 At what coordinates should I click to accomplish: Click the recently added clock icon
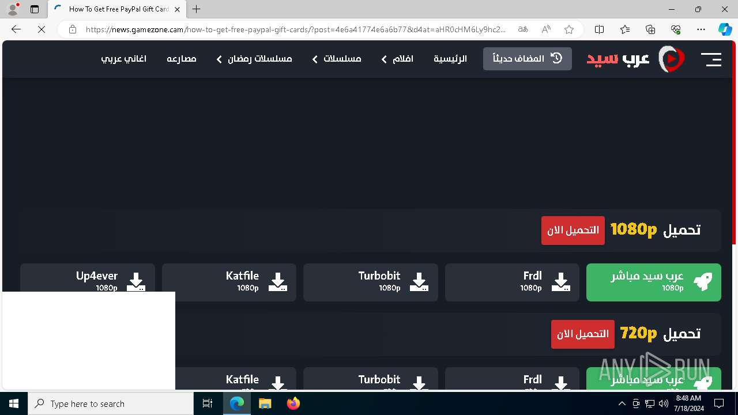(556, 58)
